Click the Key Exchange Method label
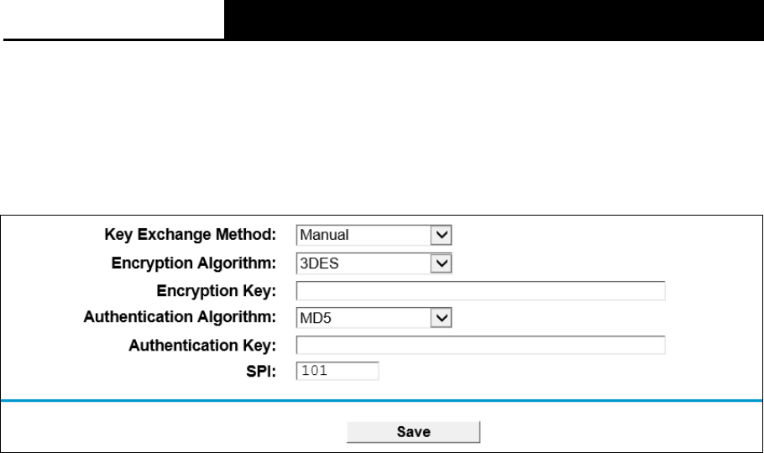 190,235
